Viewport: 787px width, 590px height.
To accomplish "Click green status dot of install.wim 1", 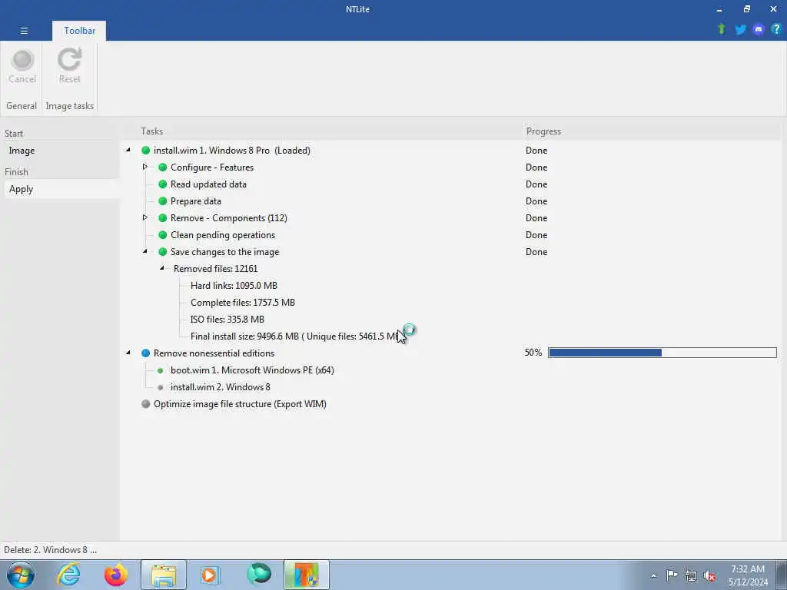I will pos(145,150).
